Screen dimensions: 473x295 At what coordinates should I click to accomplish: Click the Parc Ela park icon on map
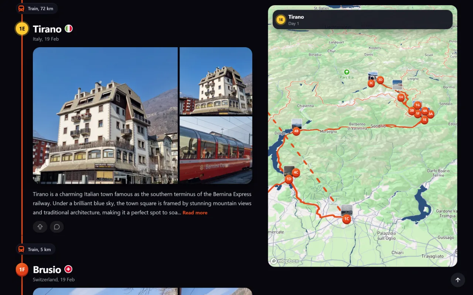click(x=347, y=72)
